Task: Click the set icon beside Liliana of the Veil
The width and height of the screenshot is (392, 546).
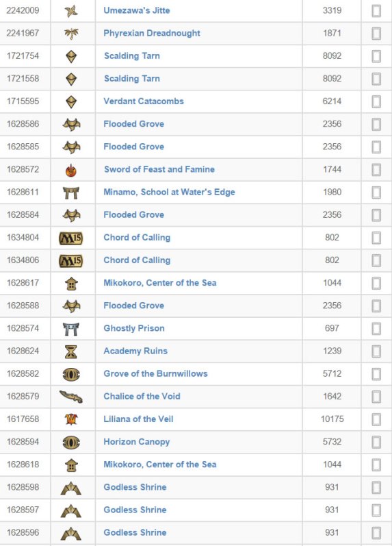Action: click(x=71, y=419)
